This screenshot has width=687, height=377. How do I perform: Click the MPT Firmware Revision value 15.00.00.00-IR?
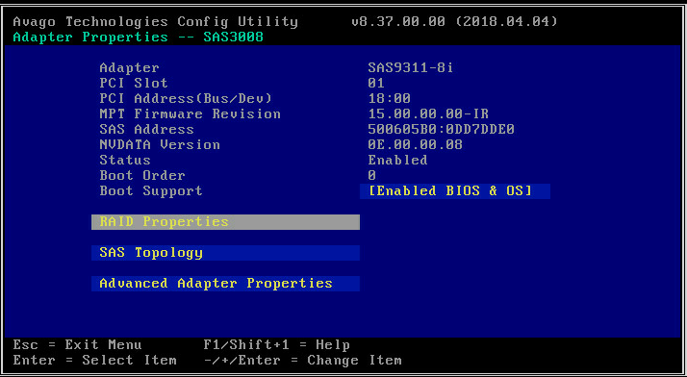click(x=428, y=114)
